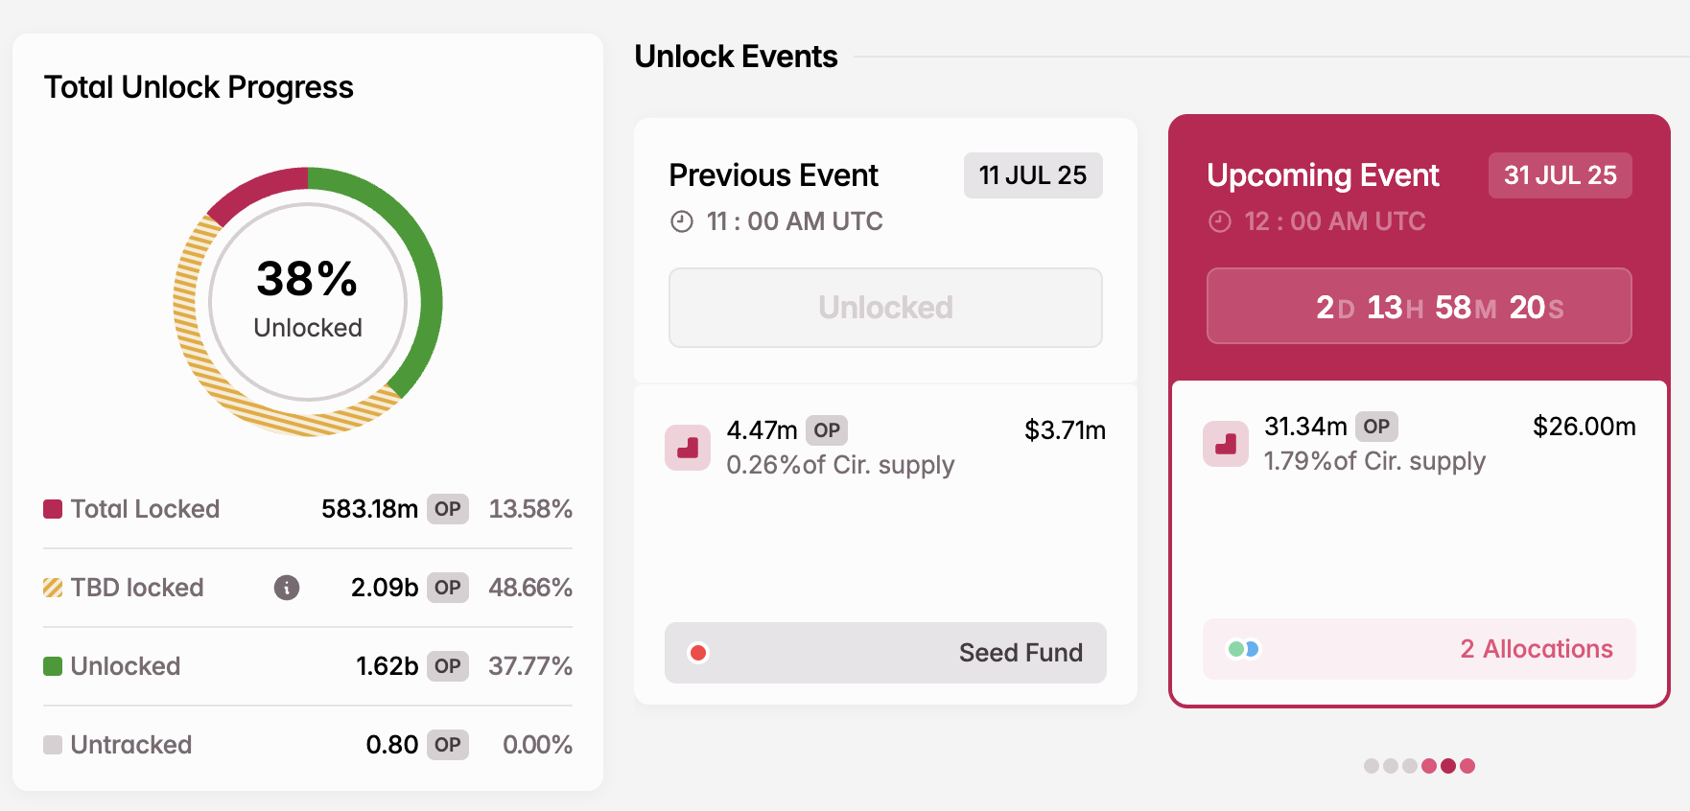Click the info icon next to TBD locked

(x=286, y=588)
